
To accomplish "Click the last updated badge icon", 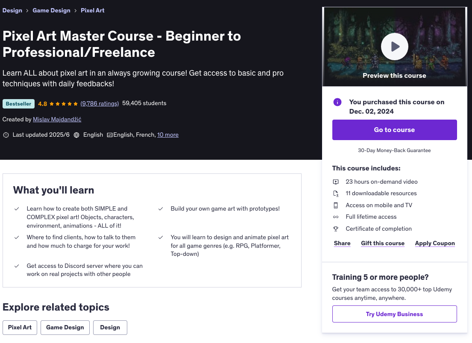I will click(x=6, y=135).
